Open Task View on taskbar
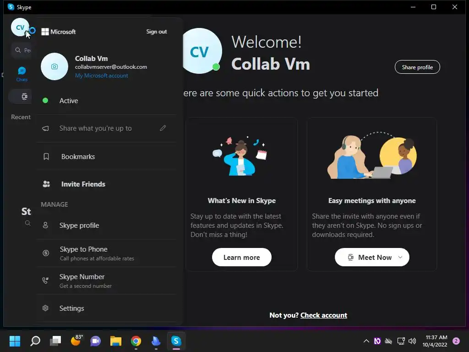The image size is (469, 352). pos(55,341)
